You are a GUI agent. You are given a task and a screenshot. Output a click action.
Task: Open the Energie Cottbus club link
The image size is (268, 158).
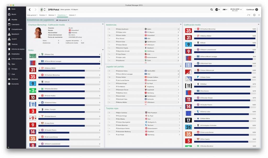click(153, 77)
